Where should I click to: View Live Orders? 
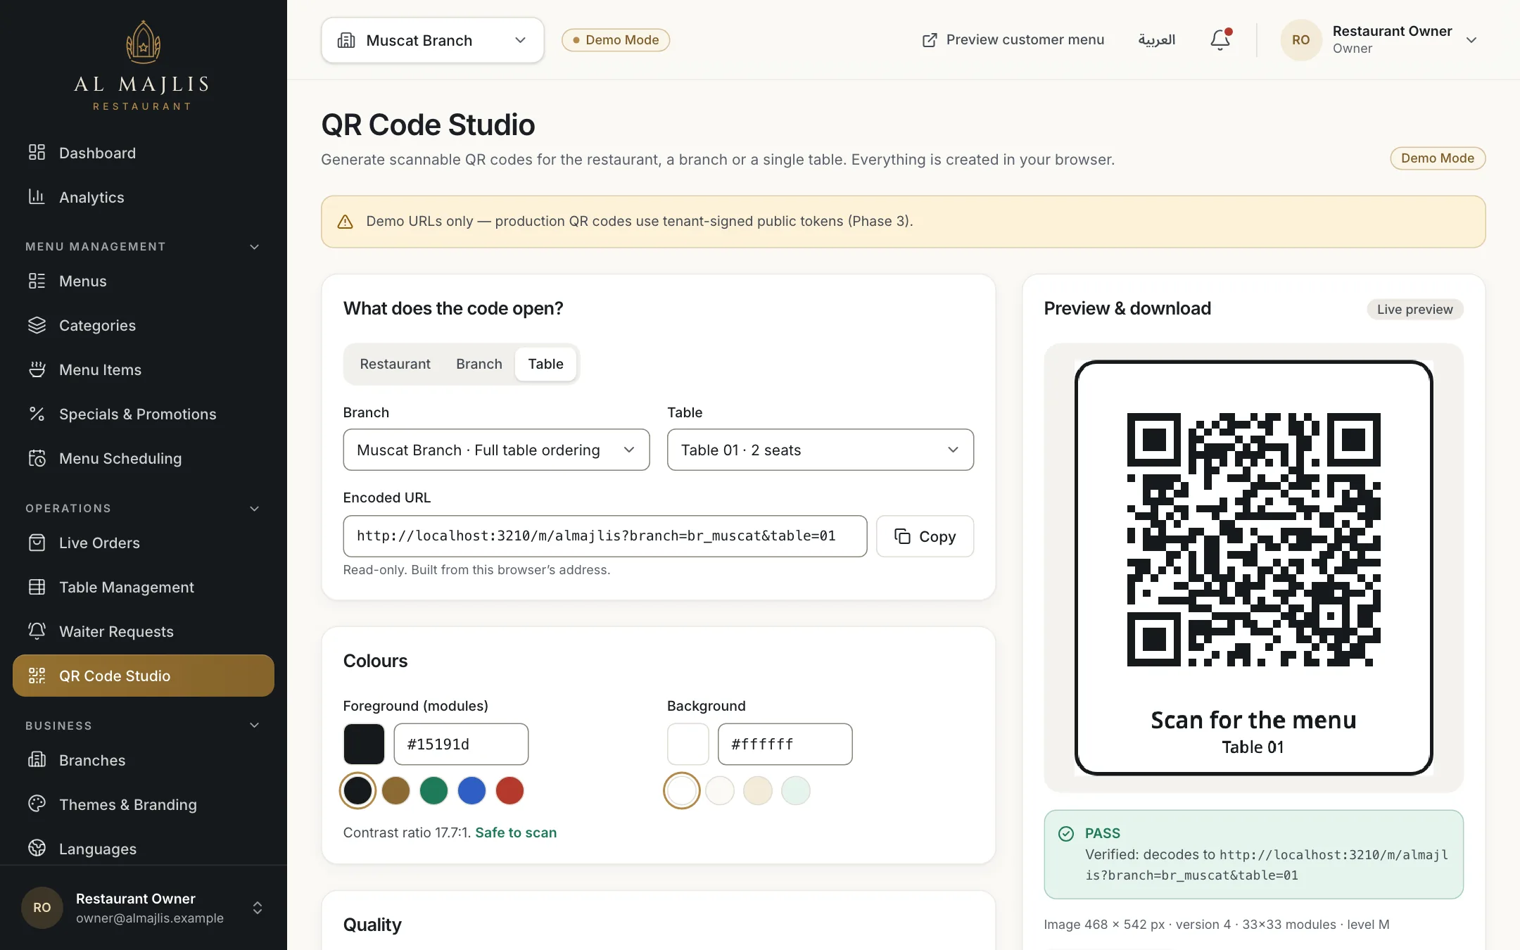coord(143,543)
